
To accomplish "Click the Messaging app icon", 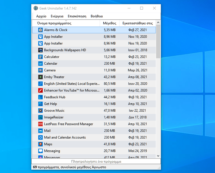I will tap(40, 151).
